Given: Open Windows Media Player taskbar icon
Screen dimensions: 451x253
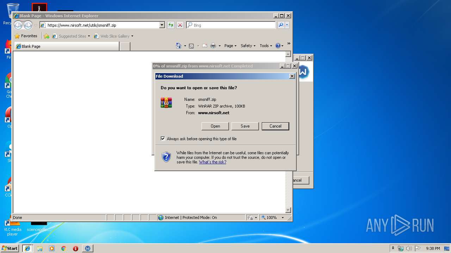Looking at the screenshot, I should 52,248.
